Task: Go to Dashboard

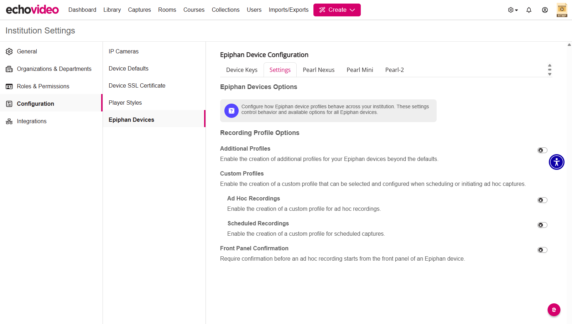Action: [x=82, y=10]
